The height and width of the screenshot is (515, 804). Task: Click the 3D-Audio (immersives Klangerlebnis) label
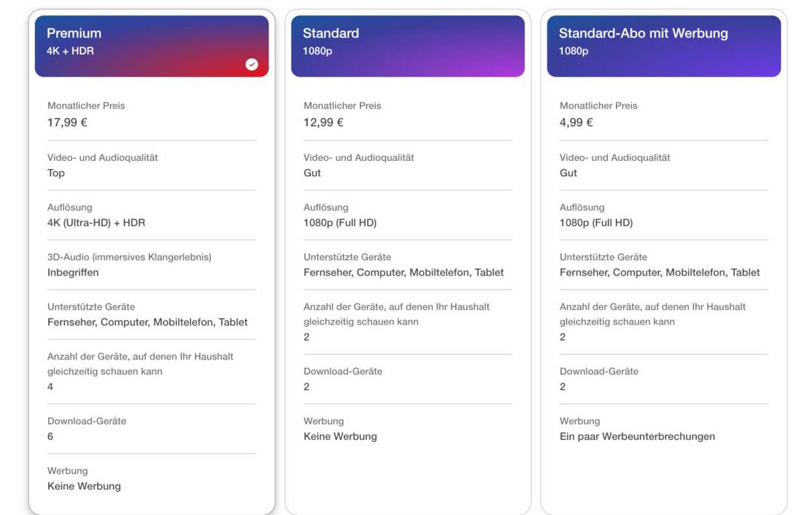coord(129,257)
